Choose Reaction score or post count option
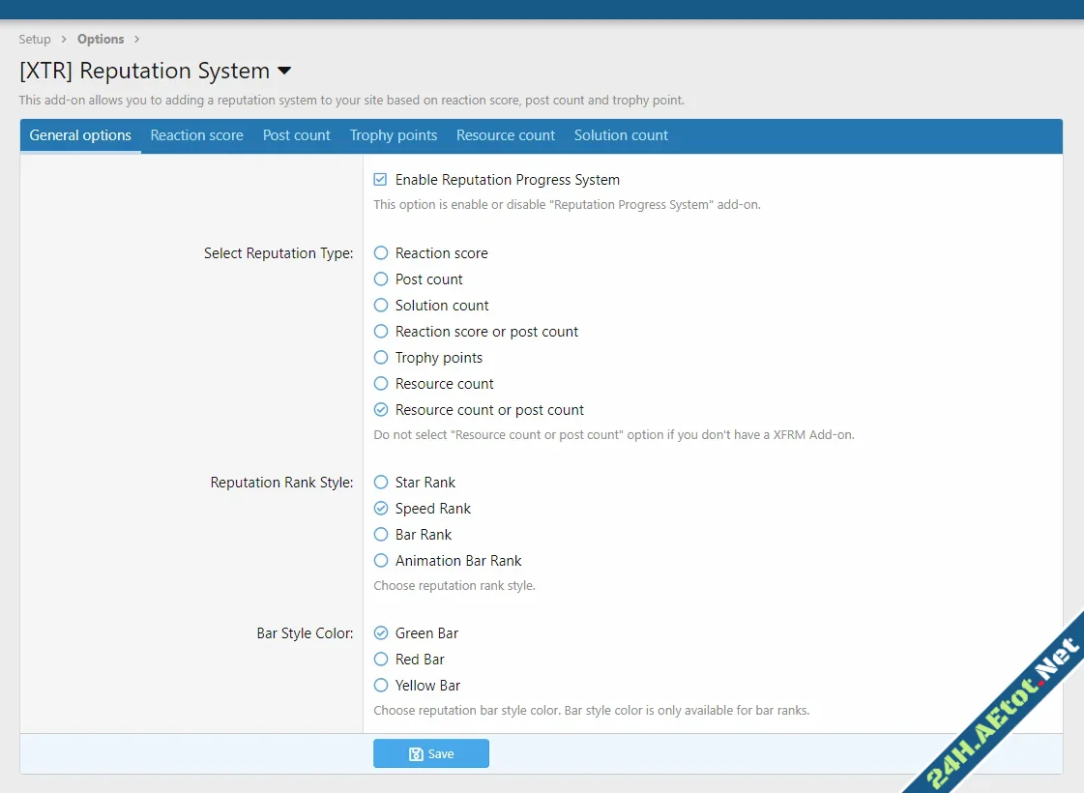 tap(380, 331)
